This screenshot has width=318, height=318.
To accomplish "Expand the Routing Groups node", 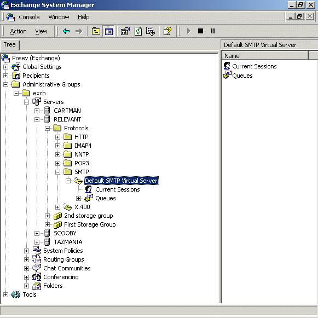I will coord(26,260).
